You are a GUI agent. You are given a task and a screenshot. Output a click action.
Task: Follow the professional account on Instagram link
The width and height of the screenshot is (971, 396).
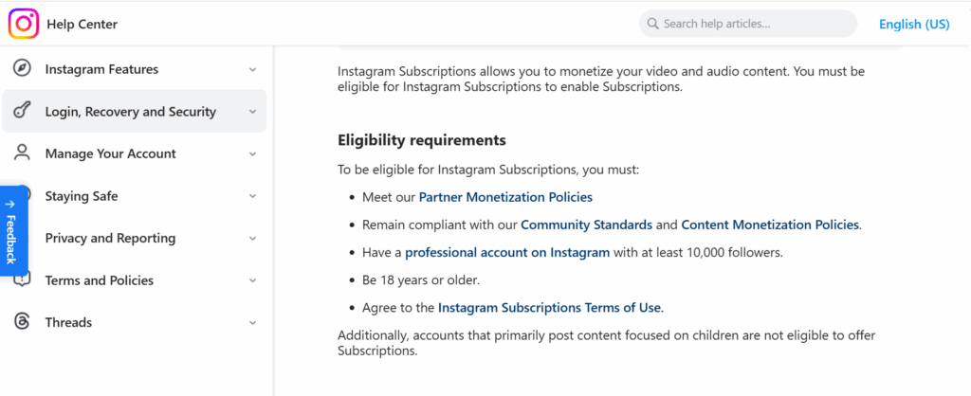click(507, 252)
